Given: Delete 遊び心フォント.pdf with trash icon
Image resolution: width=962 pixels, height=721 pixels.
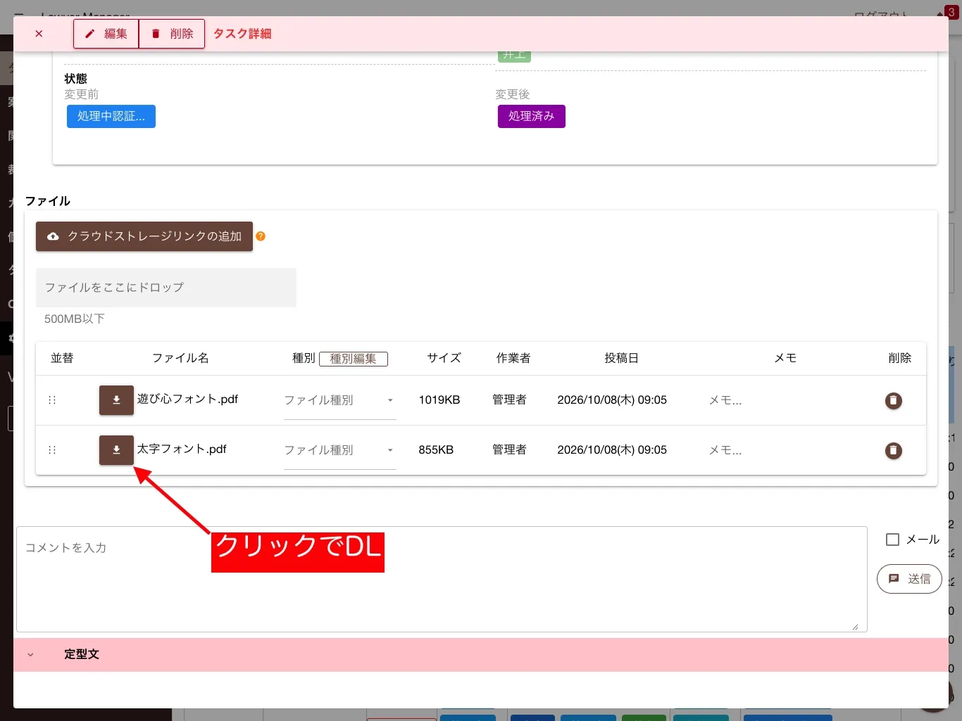Looking at the screenshot, I should [894, 401].
